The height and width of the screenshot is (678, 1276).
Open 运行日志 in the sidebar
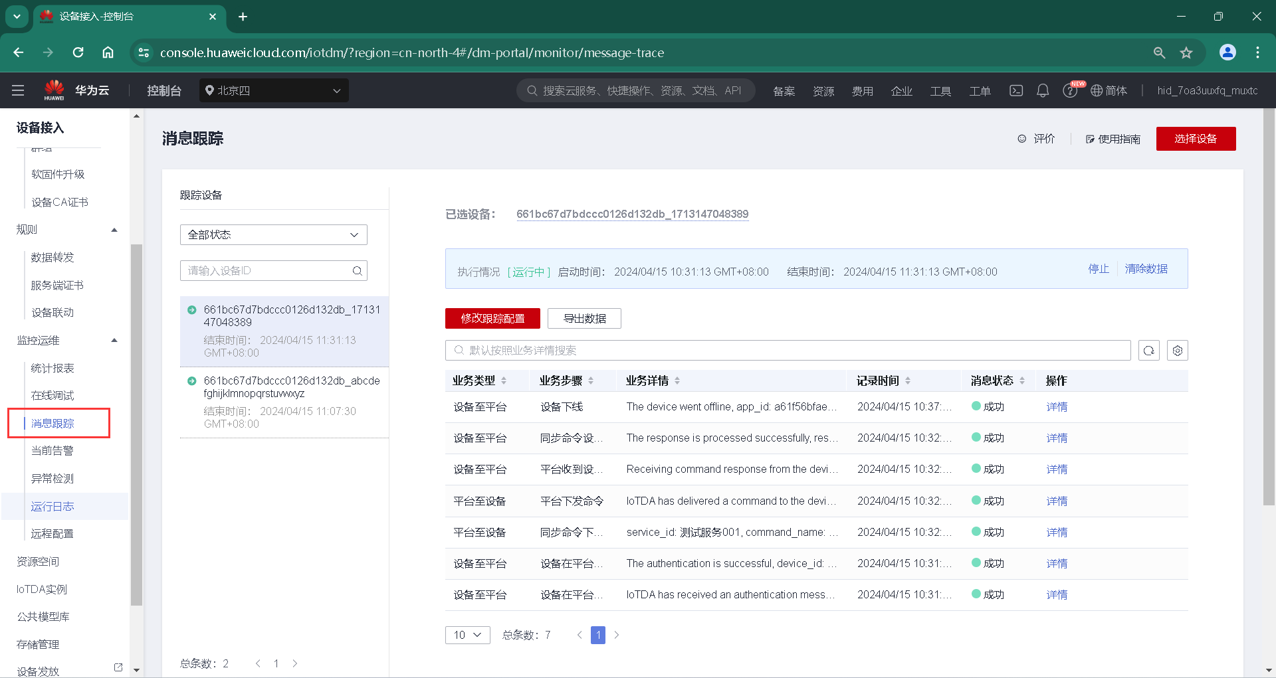(53, 507)
